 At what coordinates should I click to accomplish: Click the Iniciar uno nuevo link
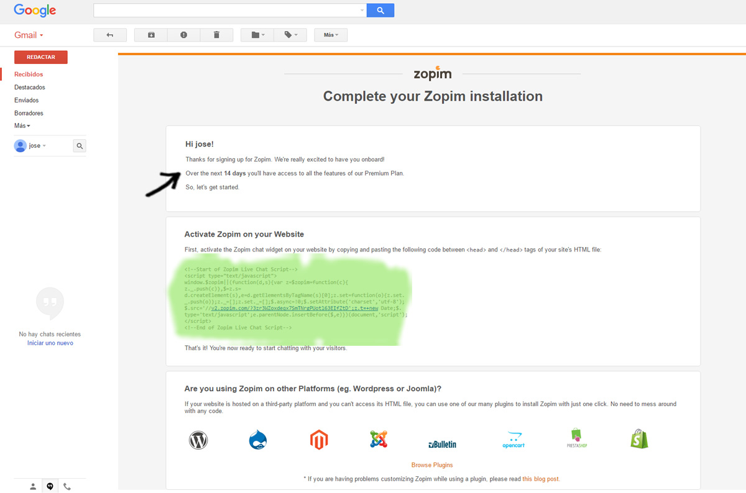tap(50, 343)
